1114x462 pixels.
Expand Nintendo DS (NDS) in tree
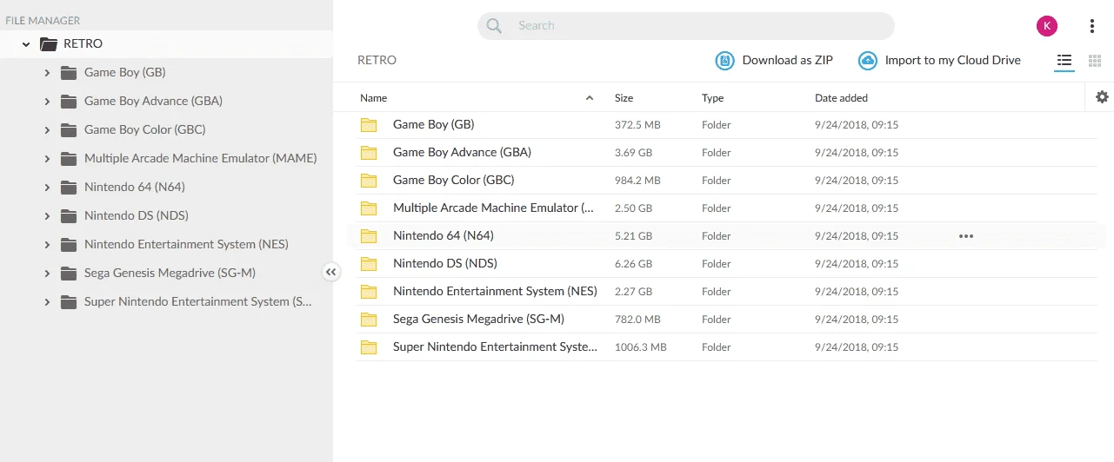[x=48, y=216]
